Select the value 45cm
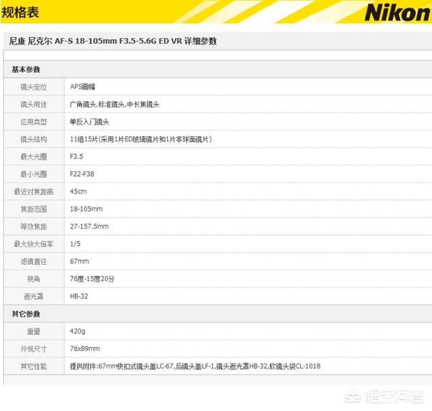432x411 pixels. pos(78,191)
